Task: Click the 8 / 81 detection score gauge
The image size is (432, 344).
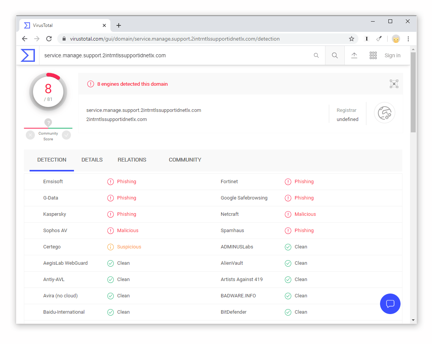Action: click(48, 92)
